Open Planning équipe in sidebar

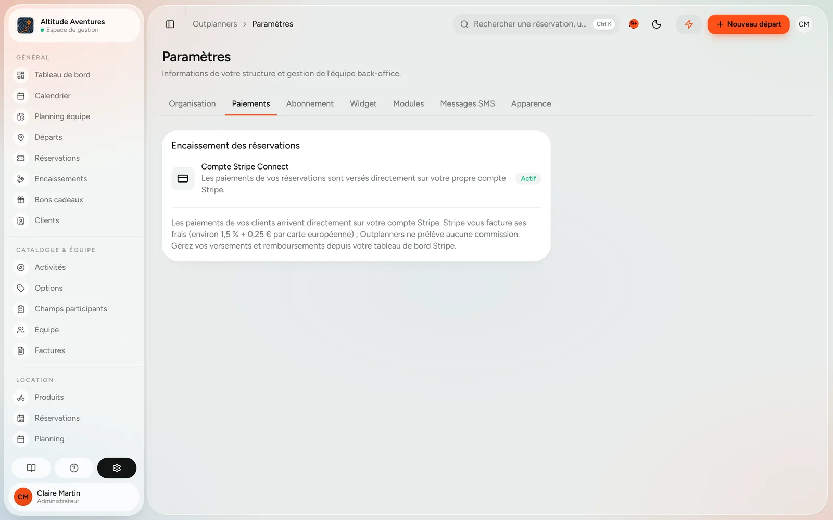[x=74, y=116]
